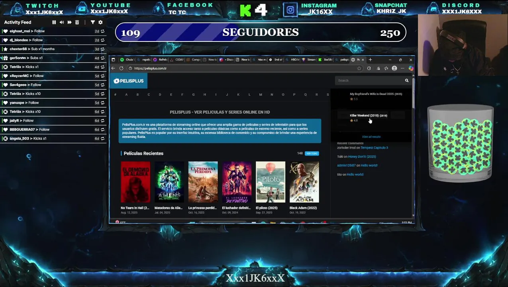Skip the current alert in Activity Feed
508x287 pixels.
(x=69, y=22)
